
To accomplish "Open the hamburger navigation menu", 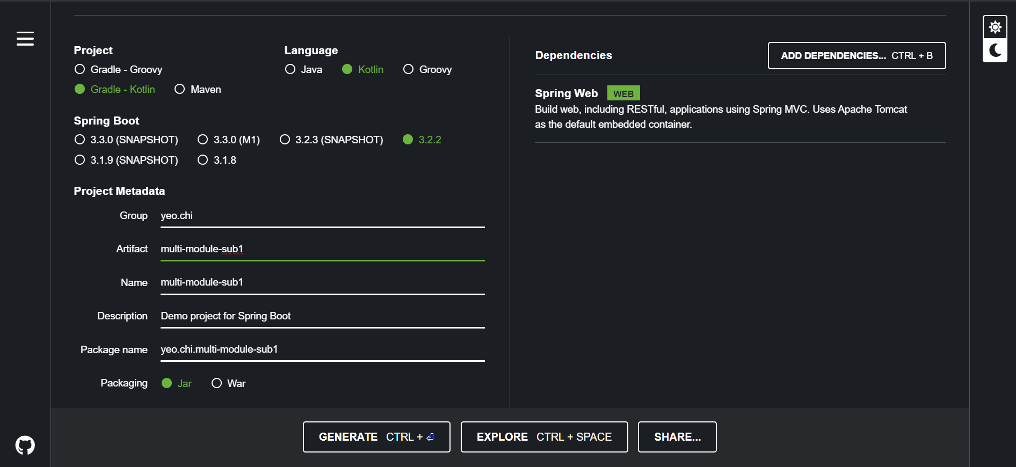I will 25,39.
